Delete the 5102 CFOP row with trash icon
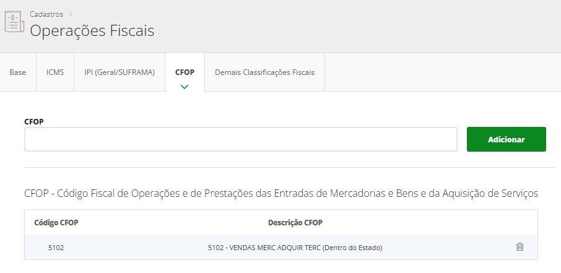 click(x=520, y=247)
